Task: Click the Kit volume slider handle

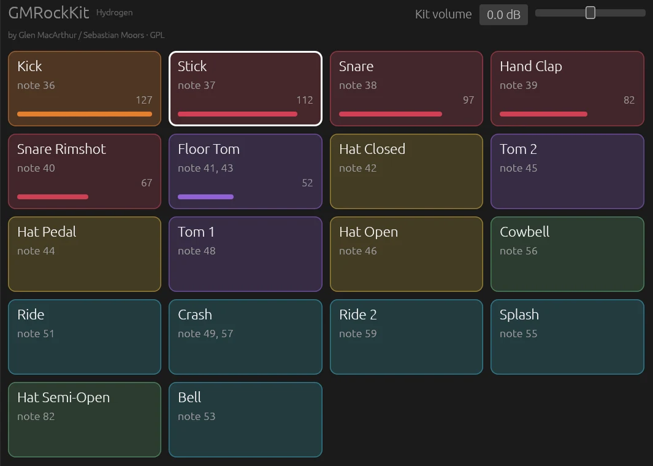Action: (x=590, y=13)
